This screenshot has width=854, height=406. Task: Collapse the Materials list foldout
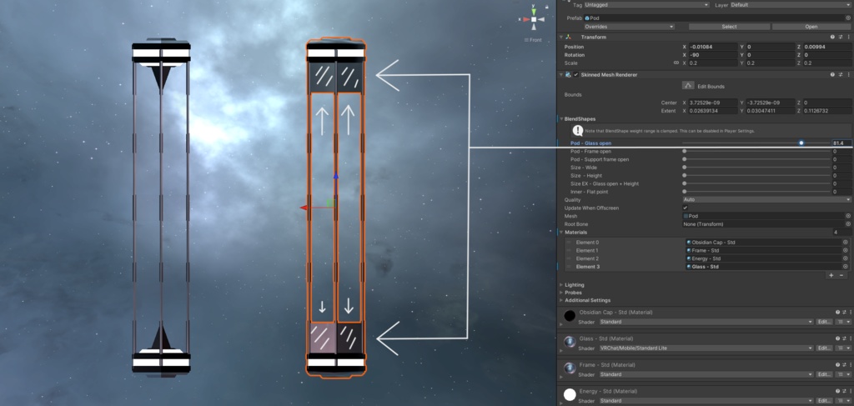561,233
